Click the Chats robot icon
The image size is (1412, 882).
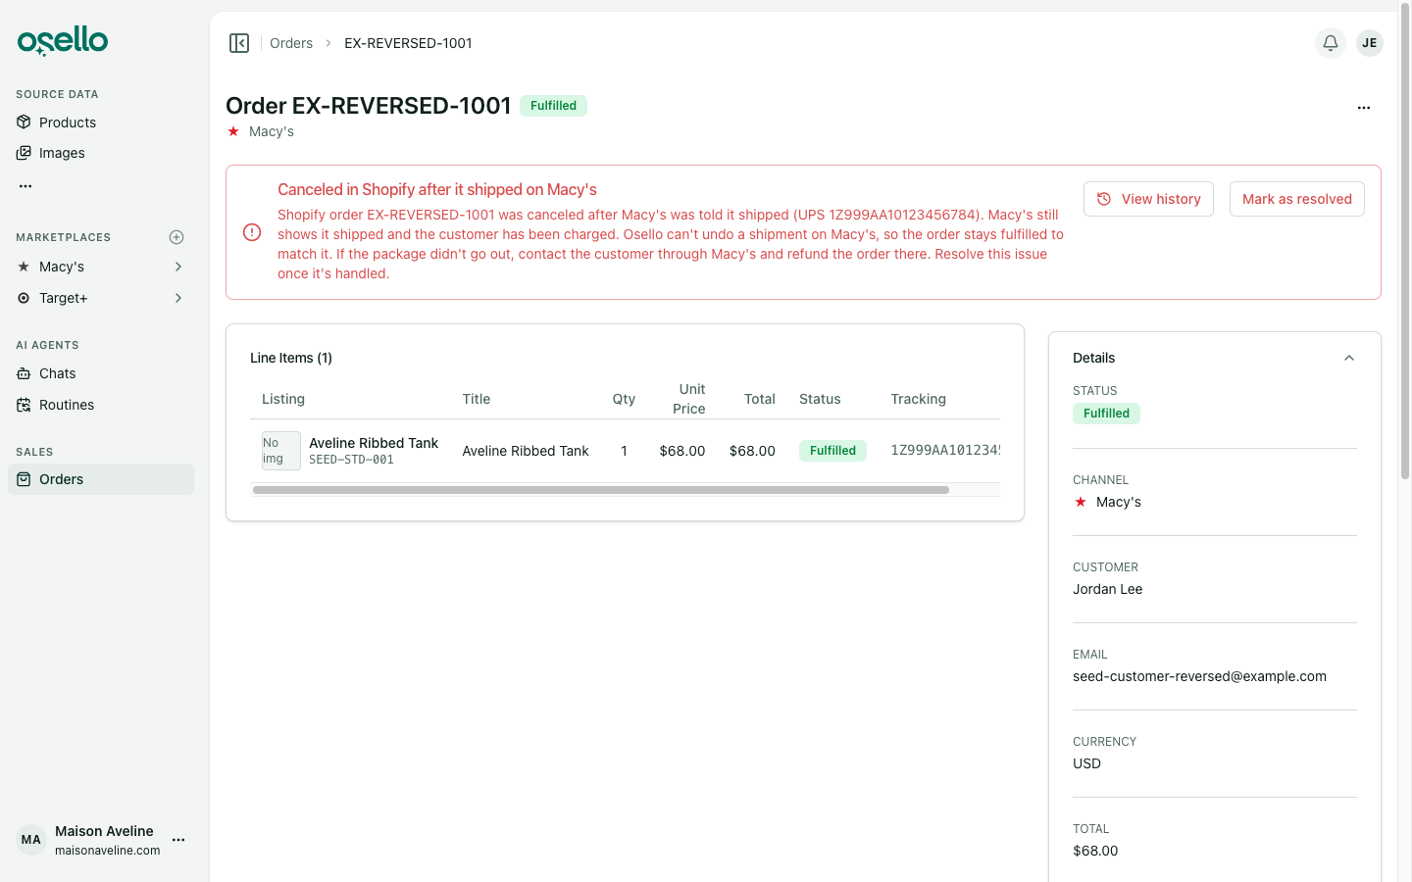point(24,373)
